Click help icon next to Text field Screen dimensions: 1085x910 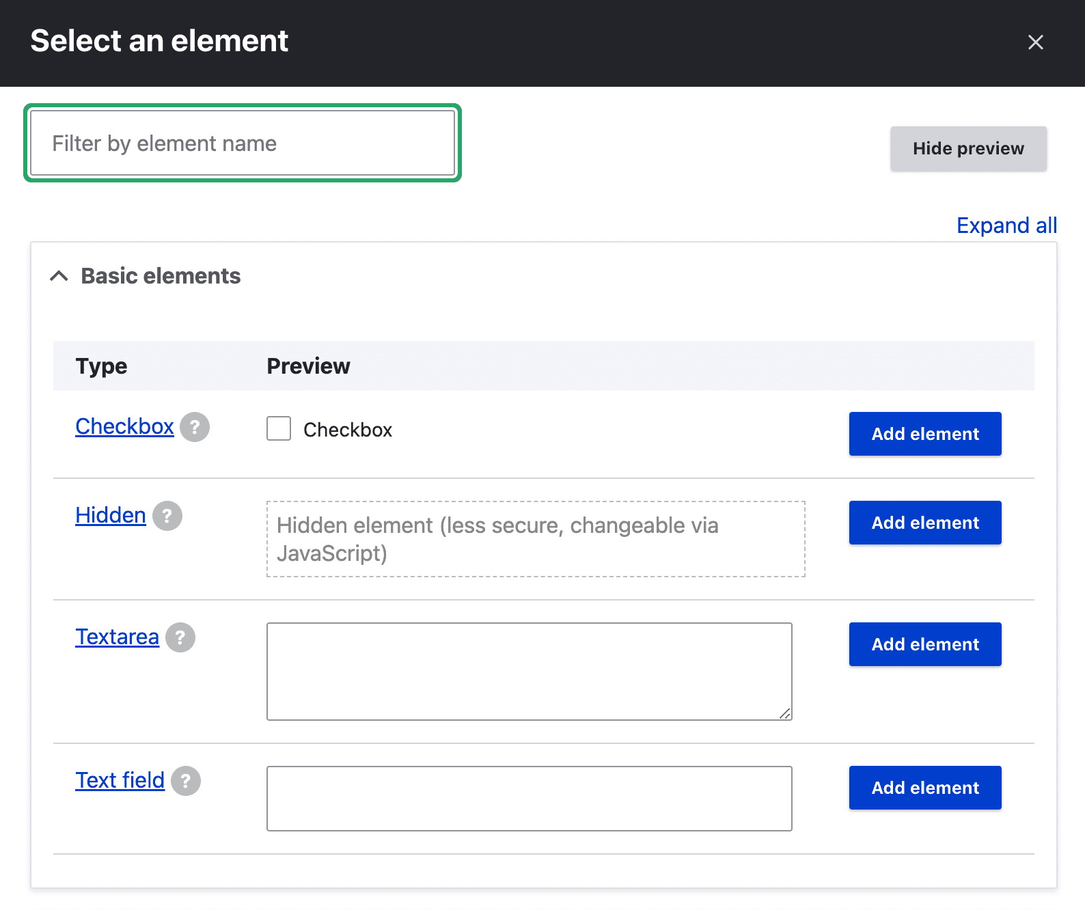point(186,781)
